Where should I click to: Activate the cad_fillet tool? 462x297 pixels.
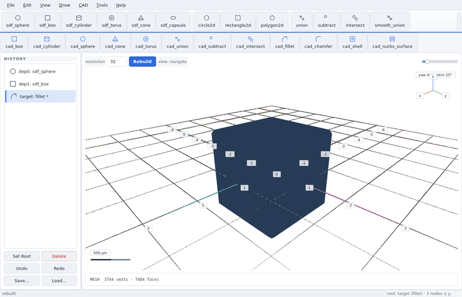click(285, 43)
